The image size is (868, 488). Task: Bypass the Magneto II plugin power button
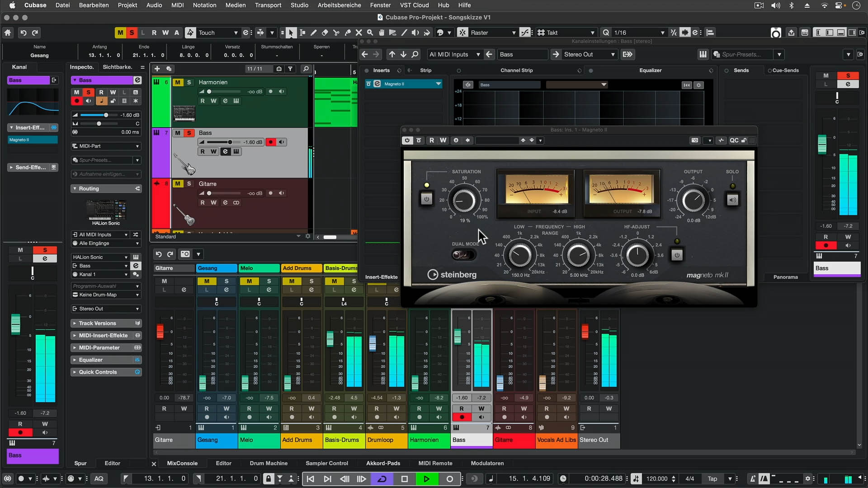(x=407, y=141)
